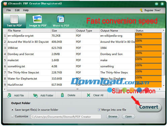Switch to Image to PDF mode
This screenshot has height=127, width=168.
[x=38, y=21]
